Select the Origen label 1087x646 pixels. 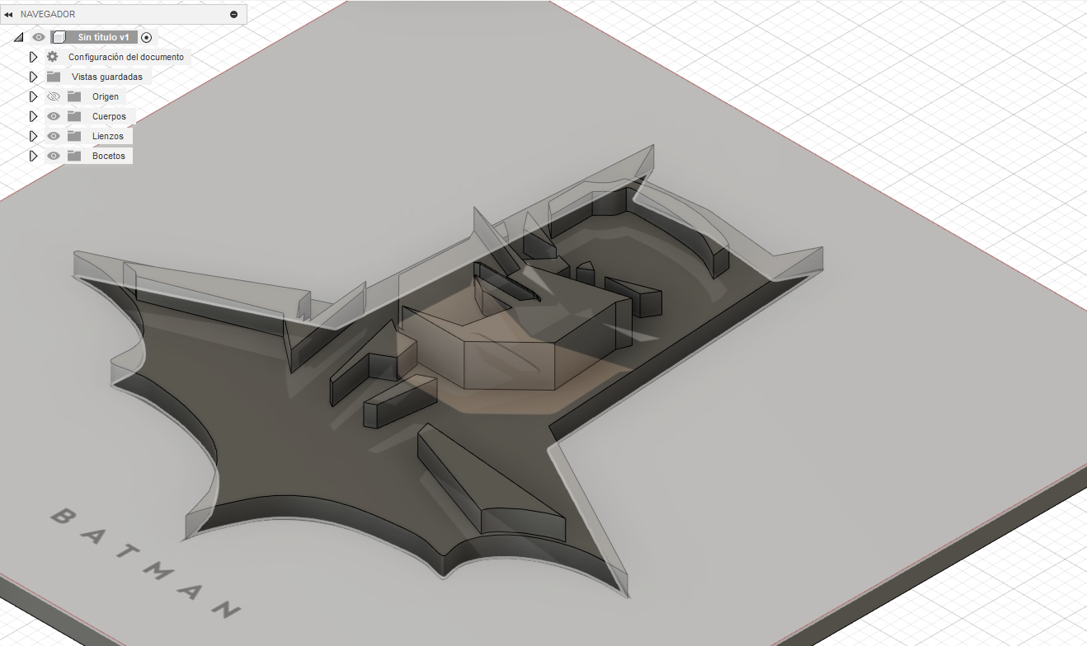click(x=106, y=96)
